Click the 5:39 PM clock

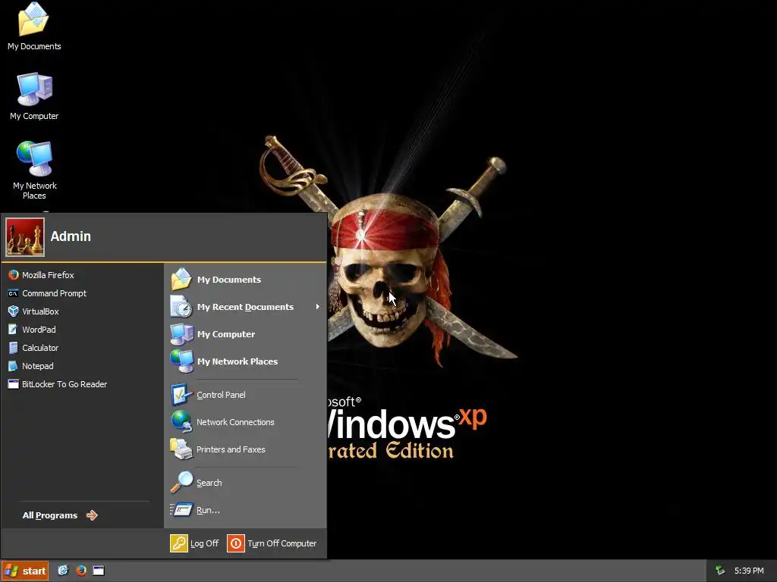(x=749, y=571)
